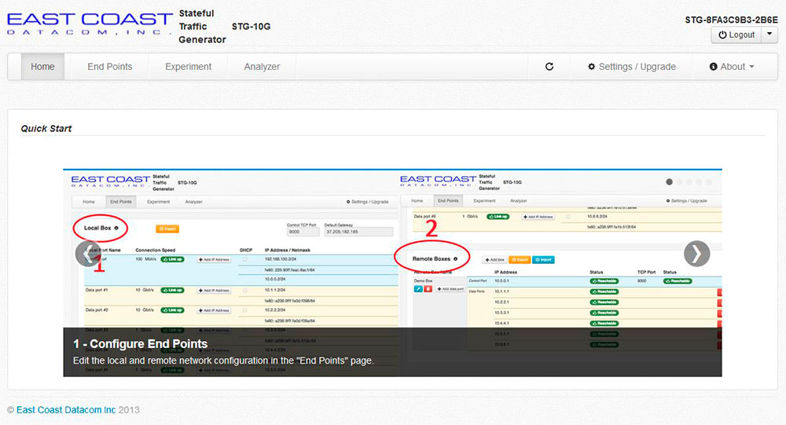Click the Configure End Points slide image
The height and width of the screenshot is (425, 786).
point(392,273)
